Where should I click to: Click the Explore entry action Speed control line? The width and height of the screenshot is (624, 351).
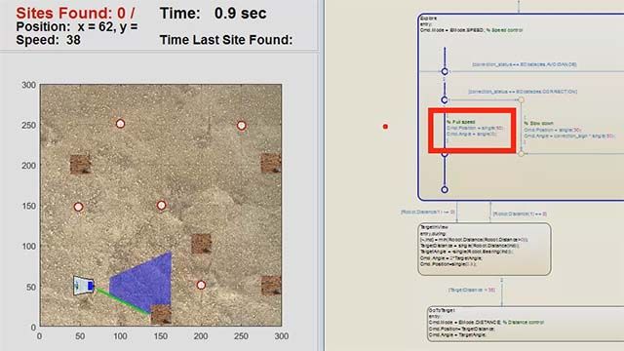coord(471,30)
